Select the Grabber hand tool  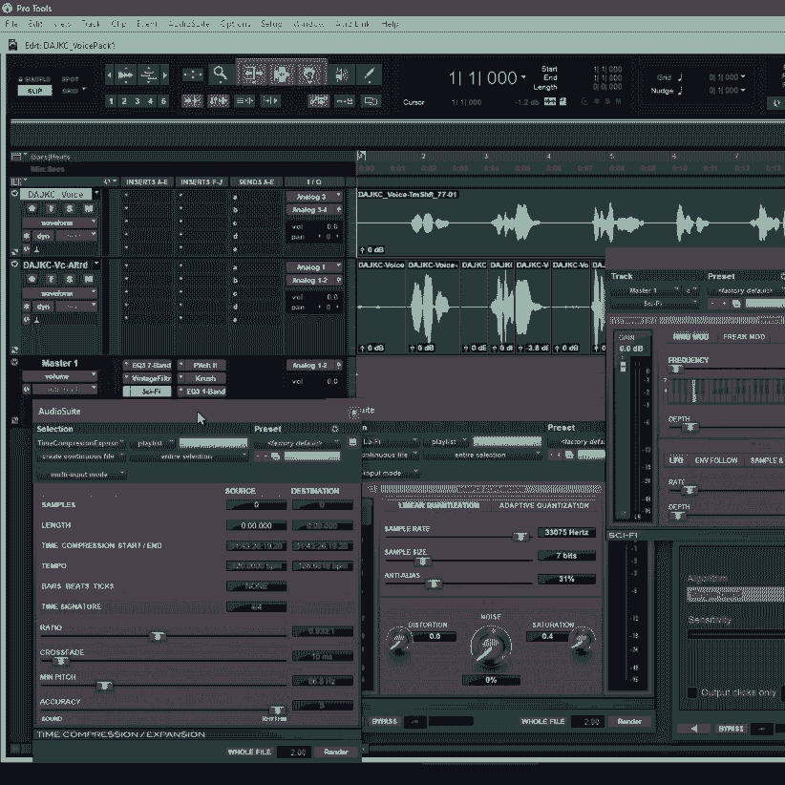309,74
